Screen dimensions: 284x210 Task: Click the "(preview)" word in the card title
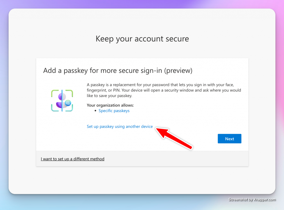coord(178,70)
